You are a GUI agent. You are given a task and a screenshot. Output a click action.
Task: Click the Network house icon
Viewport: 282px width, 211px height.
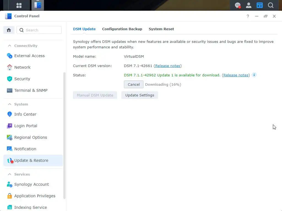coord(10,67)
